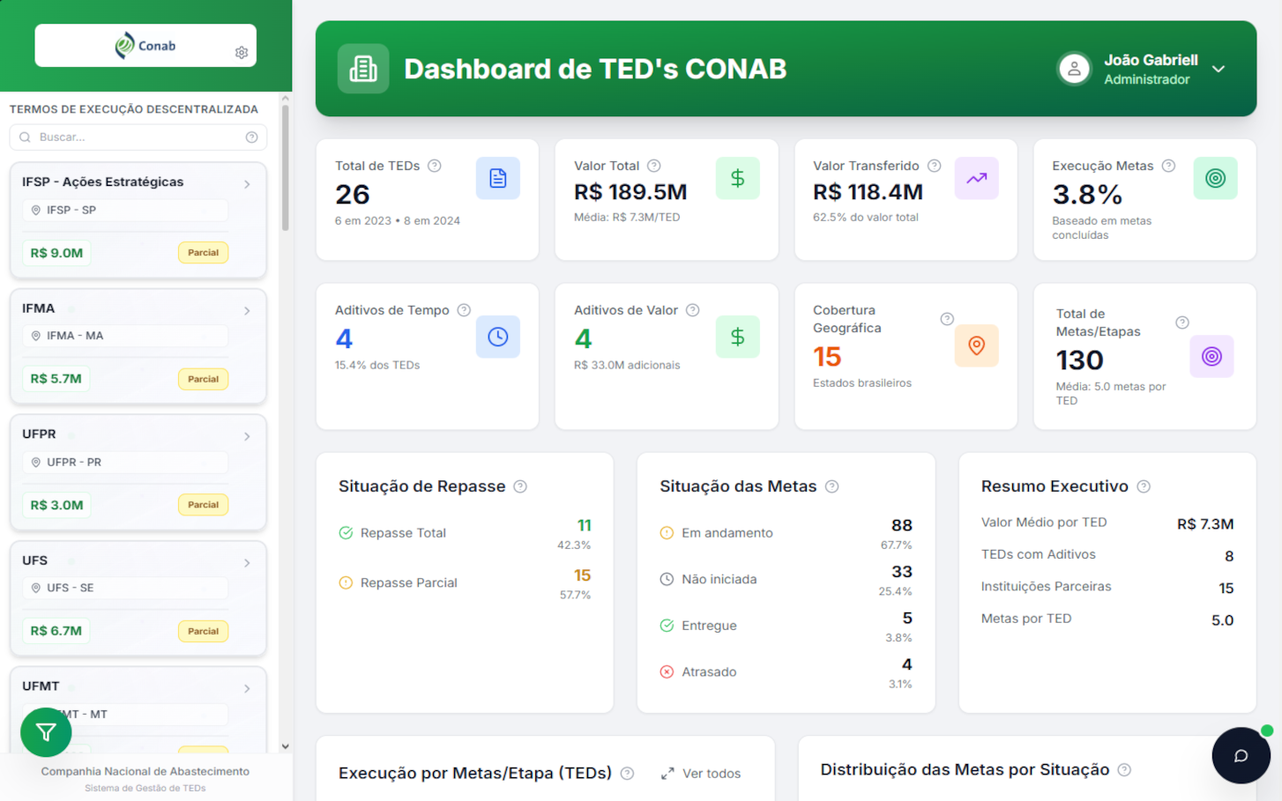Click the Execução Metas target icon
The height and width of the screenshot is (801, 1282).
coord(1214,178)
